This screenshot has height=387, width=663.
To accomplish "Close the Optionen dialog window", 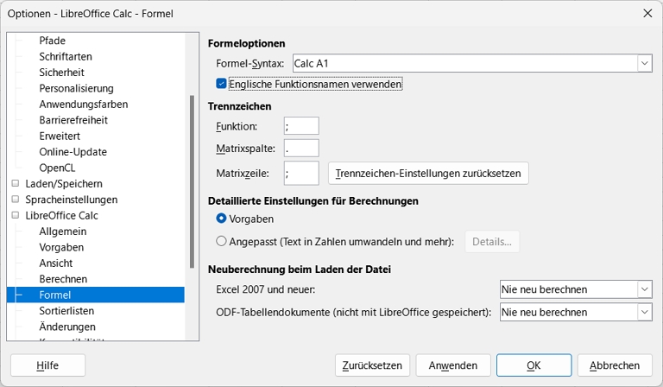I will coord(647,14).
